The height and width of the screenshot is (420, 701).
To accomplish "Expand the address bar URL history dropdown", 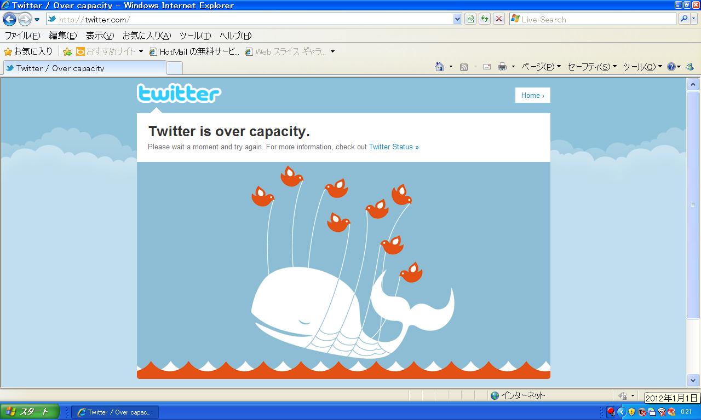I will pyautogui.click(x=458, y=19).
